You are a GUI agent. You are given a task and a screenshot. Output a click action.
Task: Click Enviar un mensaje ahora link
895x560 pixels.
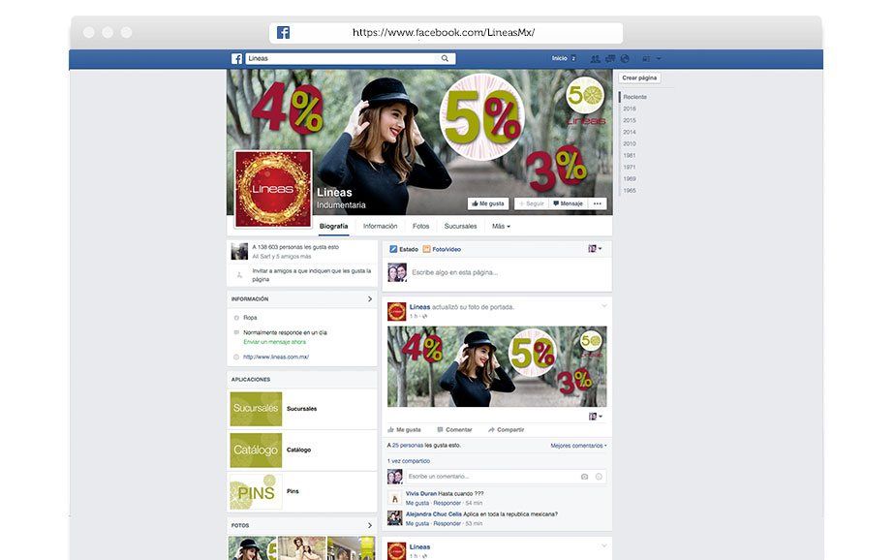(274, 342)
